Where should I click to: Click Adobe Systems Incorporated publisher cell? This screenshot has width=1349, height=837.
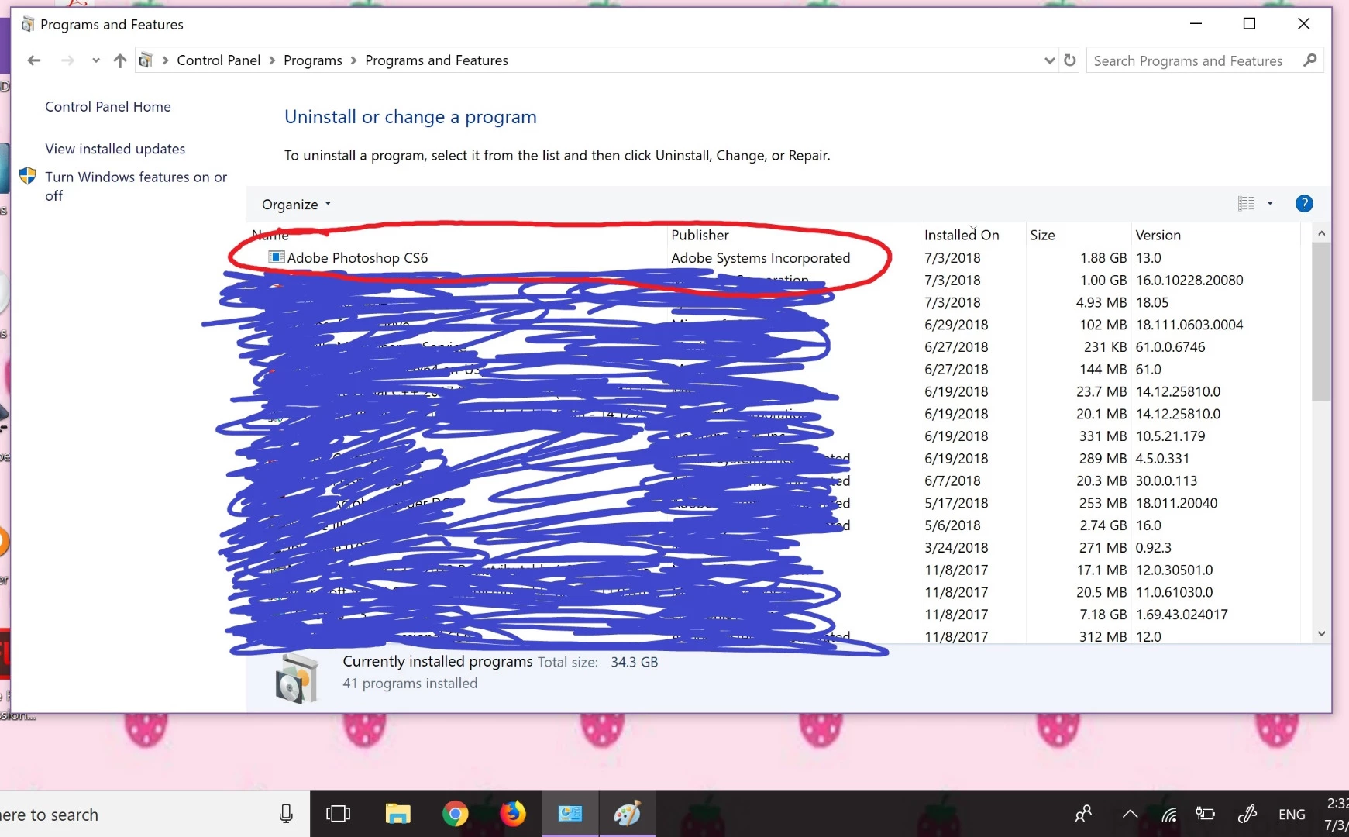pos(760,258)
